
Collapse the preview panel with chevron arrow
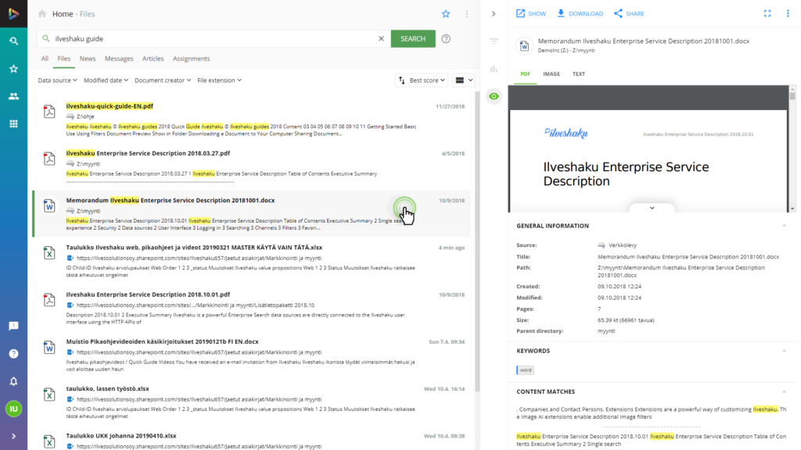[494, 14]
